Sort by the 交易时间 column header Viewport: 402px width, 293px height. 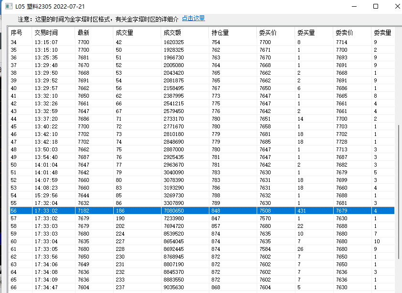click(54, 33)
